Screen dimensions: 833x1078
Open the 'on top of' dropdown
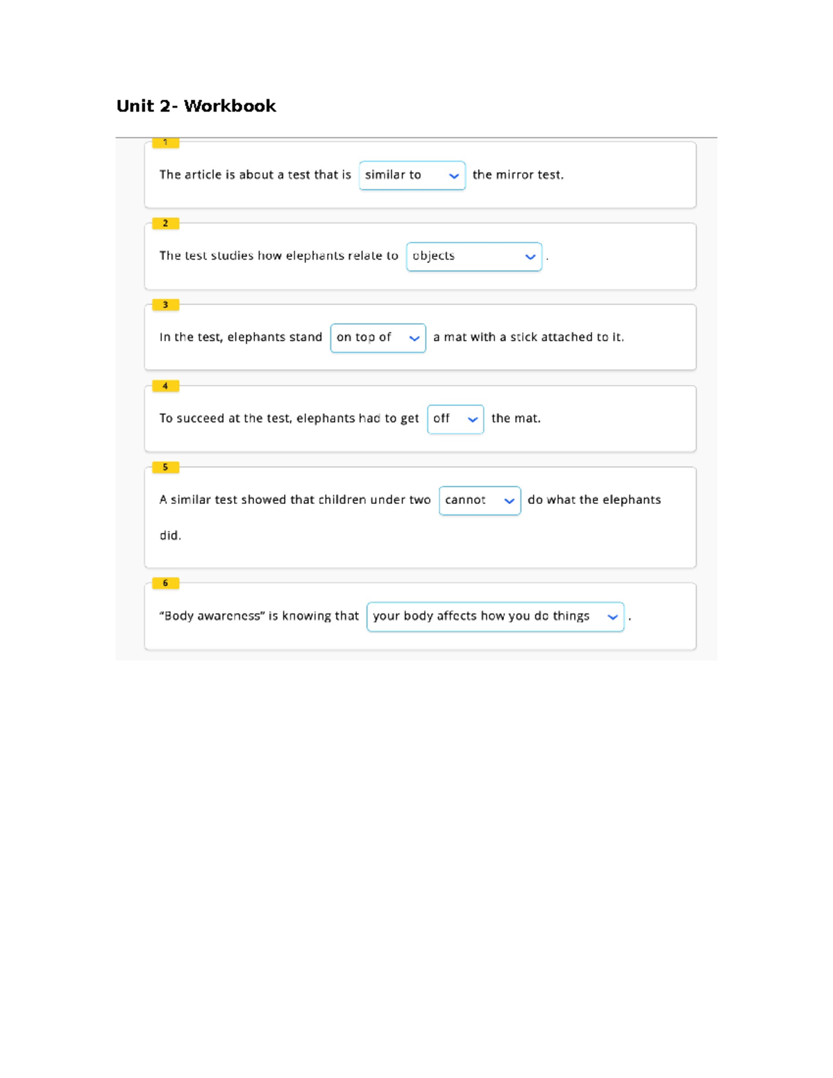[378, 338]
